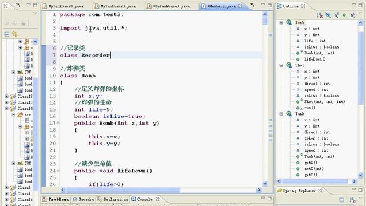Select Bomb(int, int) constructor in Outline
This screenshot has height=206, width=366.
pos(319,53)
